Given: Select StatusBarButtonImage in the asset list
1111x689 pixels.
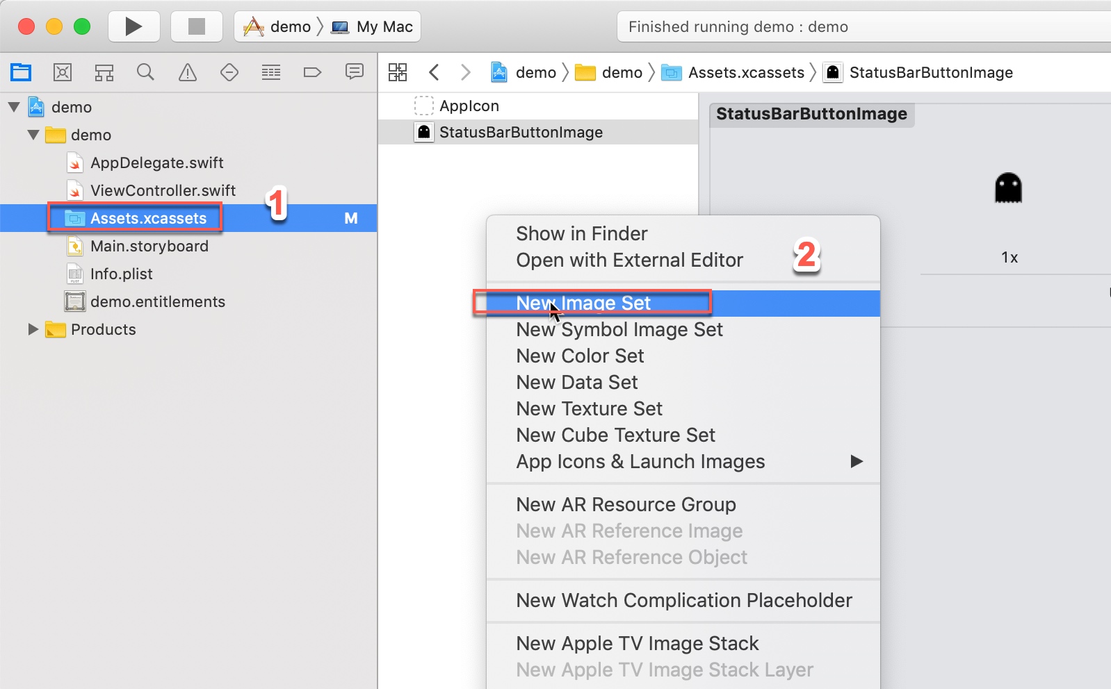Looking at the screenshot, I should coord(538,132).
